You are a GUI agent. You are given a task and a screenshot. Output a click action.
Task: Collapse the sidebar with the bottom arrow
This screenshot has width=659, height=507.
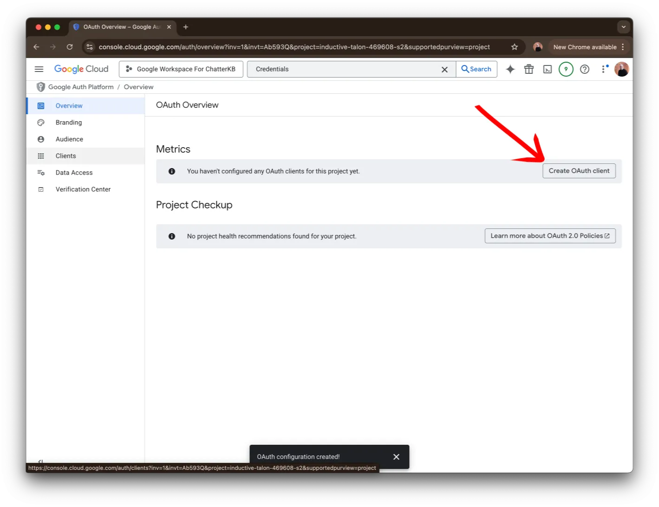click(x=41, y=461)
